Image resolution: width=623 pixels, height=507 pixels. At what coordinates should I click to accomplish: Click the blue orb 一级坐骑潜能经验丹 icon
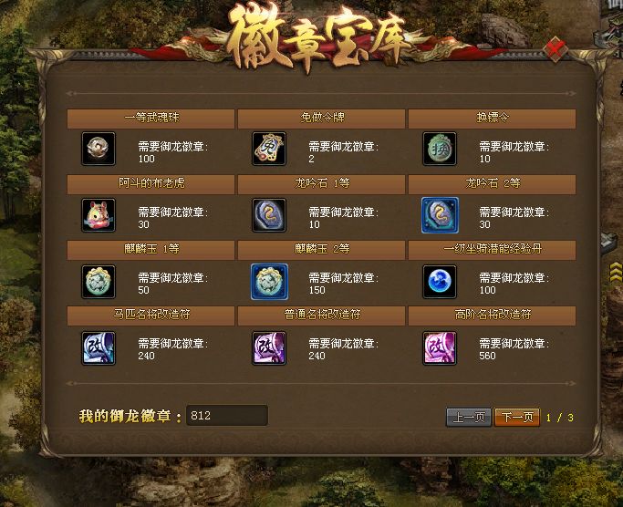pyautogui.click(x=440, y=282)
